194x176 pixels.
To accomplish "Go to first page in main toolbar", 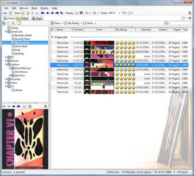I will point(43,13).
